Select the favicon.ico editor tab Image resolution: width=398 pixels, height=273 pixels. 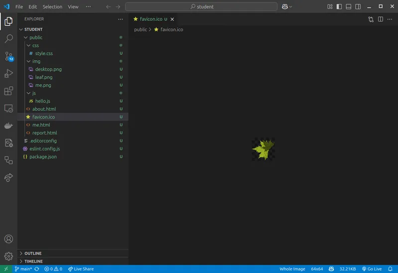click(153, 19)
